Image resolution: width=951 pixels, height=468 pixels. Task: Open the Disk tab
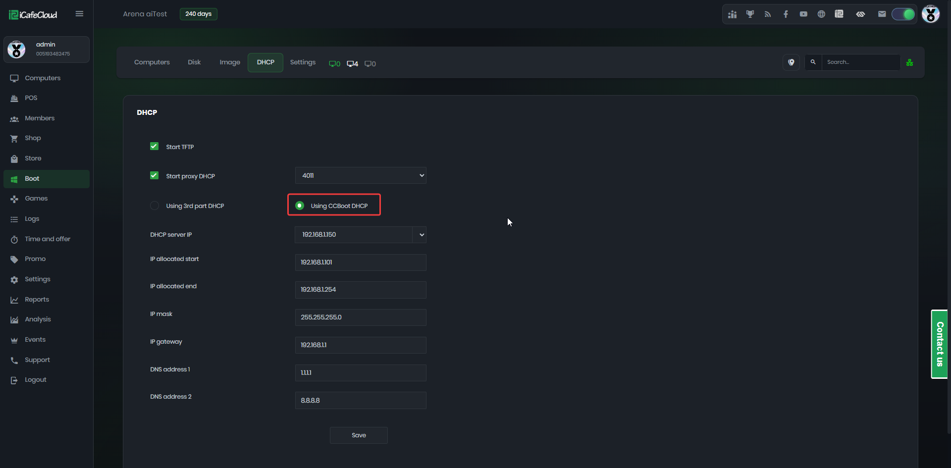tap(194, 62)
